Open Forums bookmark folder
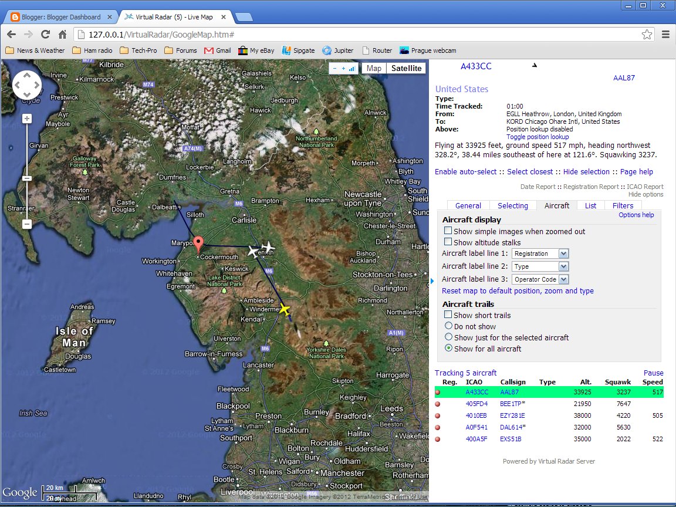 [x=181, y=50]
